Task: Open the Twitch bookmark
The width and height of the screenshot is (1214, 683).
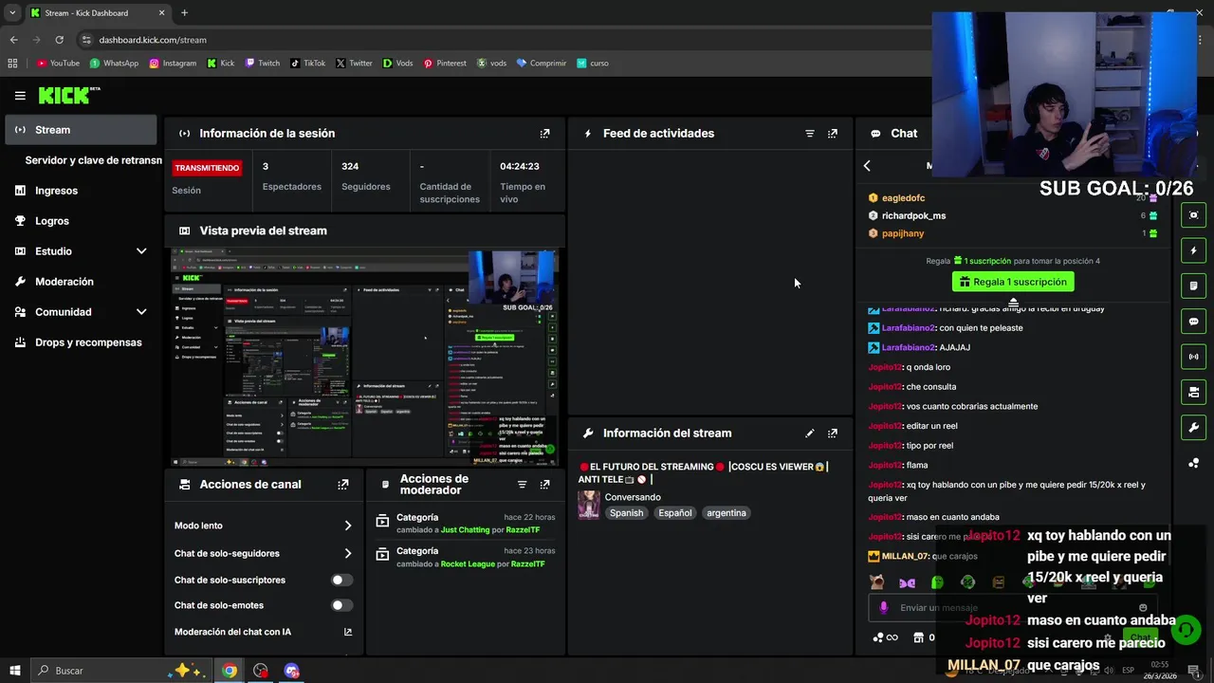Action: pyautogui.click(x=263, y=64)
